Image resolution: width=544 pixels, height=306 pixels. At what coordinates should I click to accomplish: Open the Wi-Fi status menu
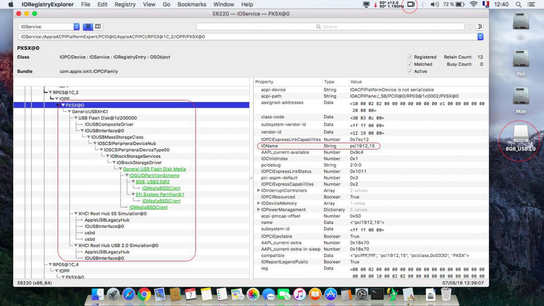(x=474, y=5)
